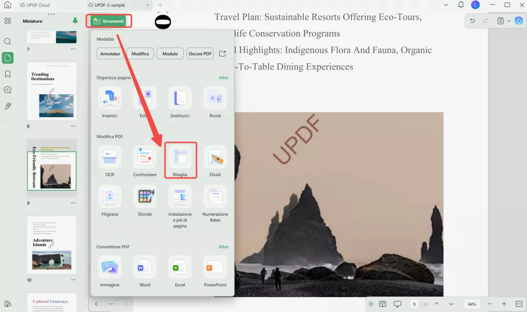Go to next page with down chevron
This screenshot has width=527, height=312.
[451, 304]
